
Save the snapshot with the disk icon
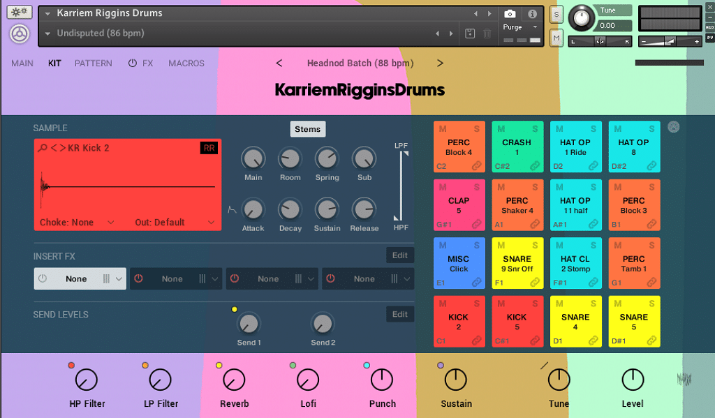coord(470,33)
